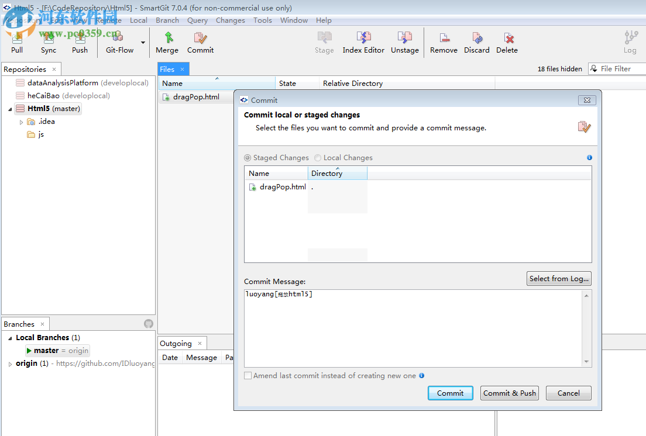Viewport: 646px width, 436px height.
Task: Collapse the Html5 repository tree node
Action: (10, 109)
